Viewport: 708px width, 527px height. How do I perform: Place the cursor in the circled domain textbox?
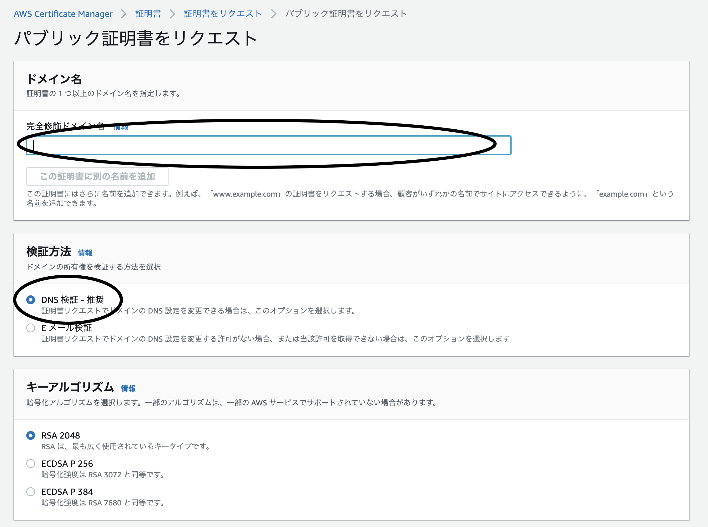[268, 145]
